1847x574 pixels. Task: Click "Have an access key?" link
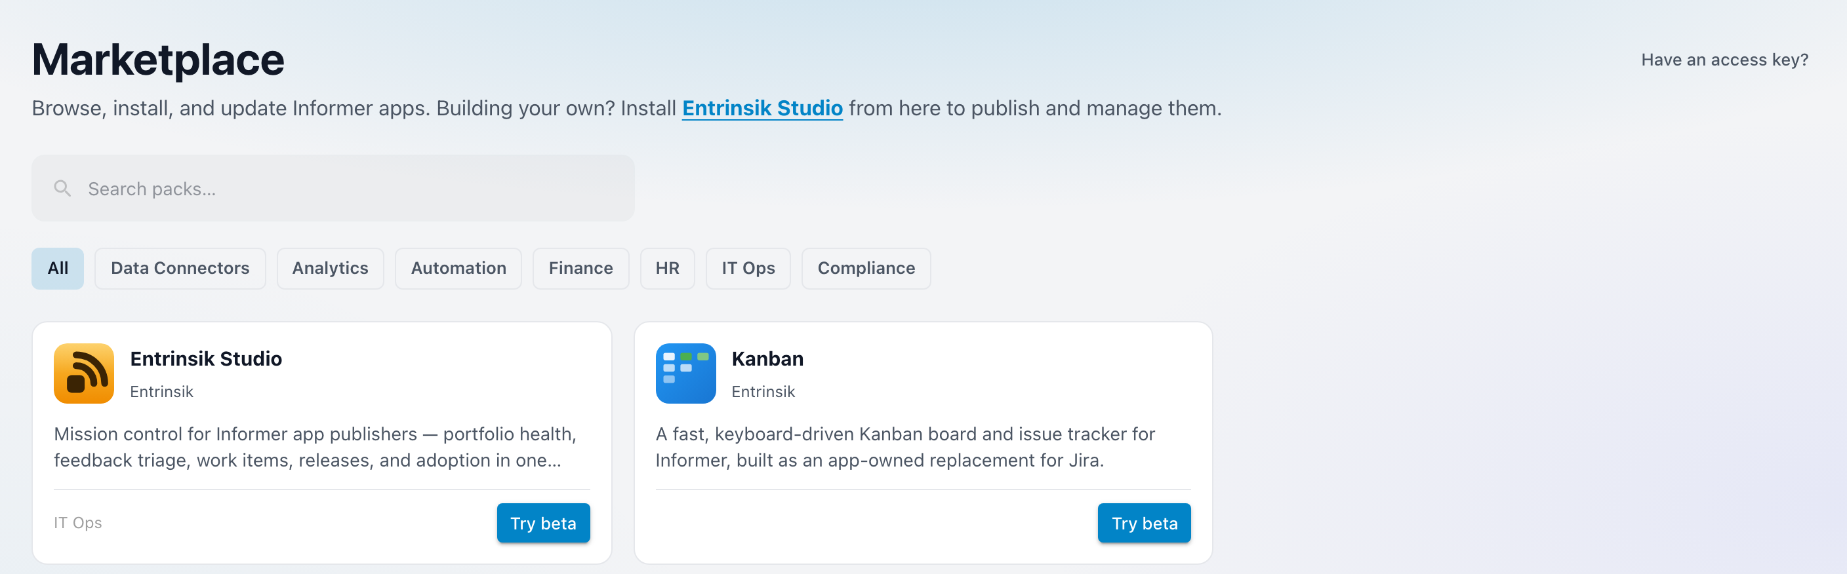(1724, 60)
